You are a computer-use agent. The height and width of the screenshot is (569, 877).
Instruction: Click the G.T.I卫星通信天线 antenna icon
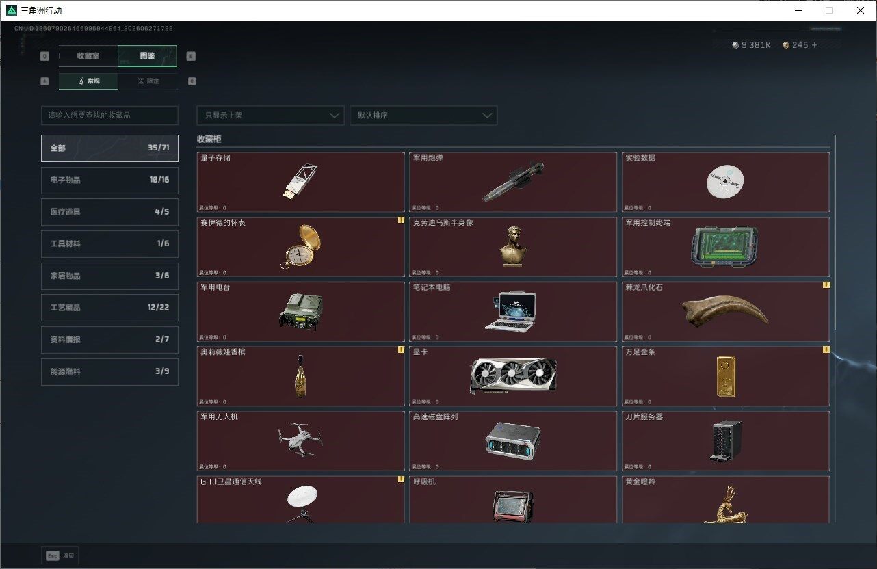click(x=301, y=503)
